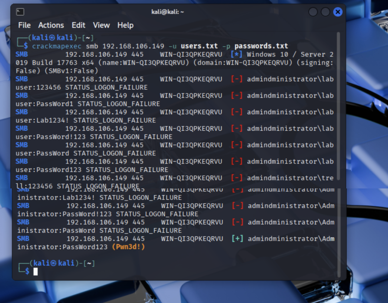Image resolution: width=388 pixels, height=303 pixels.
Task: Click the maximize circle button in the title bar
Action: (325, 12)
